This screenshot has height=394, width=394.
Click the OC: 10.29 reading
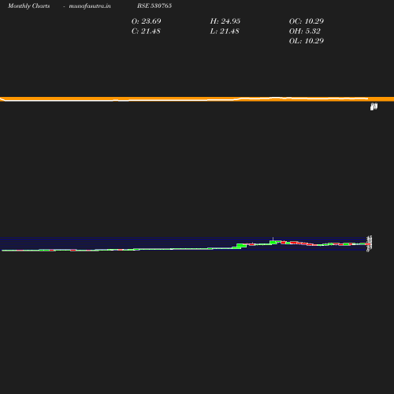[307, 21]
